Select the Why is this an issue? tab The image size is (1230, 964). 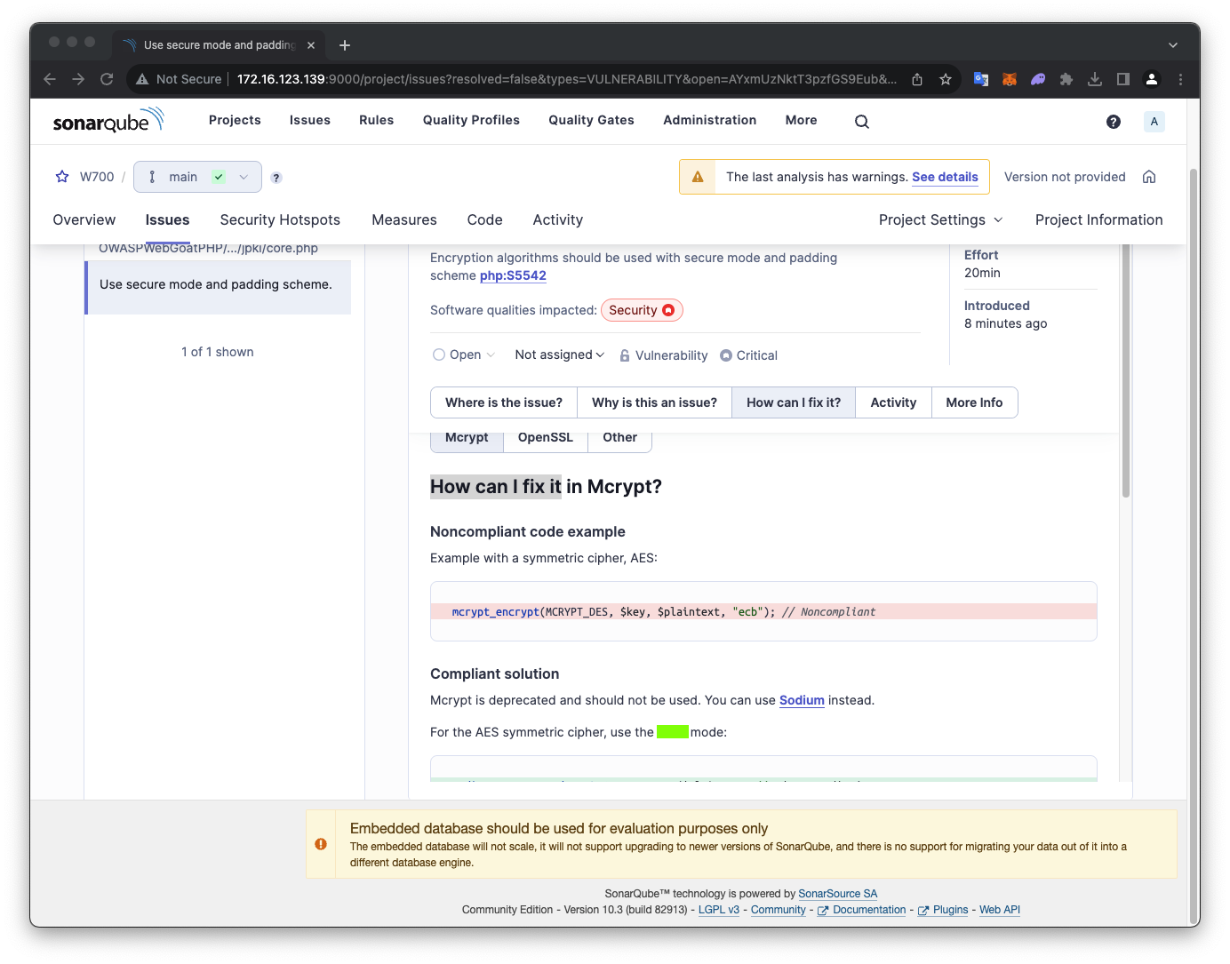[x=654, y=402]
